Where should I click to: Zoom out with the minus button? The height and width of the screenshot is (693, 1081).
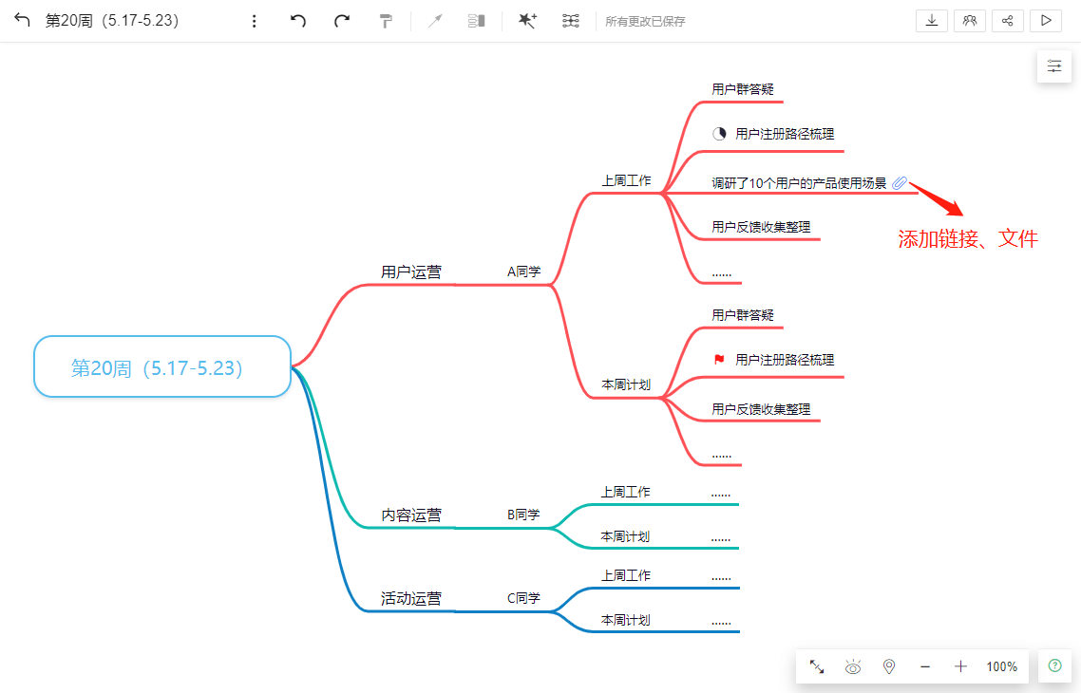925,666
